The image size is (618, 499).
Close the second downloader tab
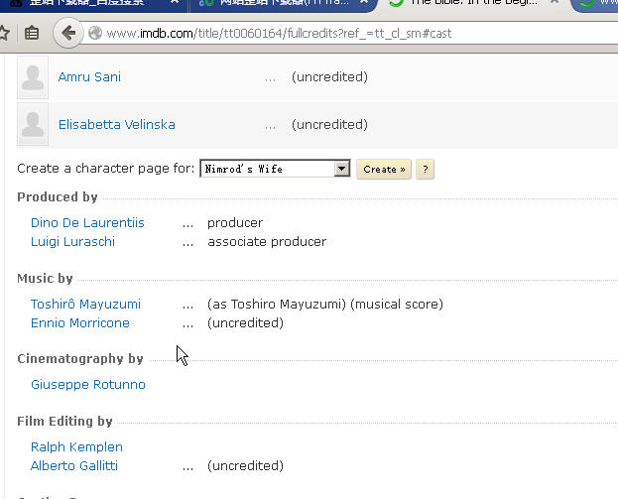click(x=364, y=2)
